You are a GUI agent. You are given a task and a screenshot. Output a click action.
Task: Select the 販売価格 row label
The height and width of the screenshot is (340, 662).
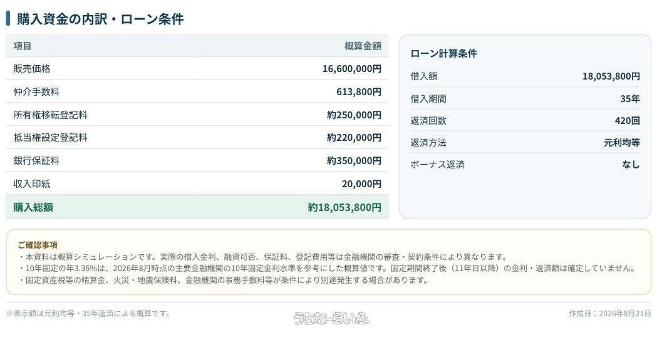(32, 68)
